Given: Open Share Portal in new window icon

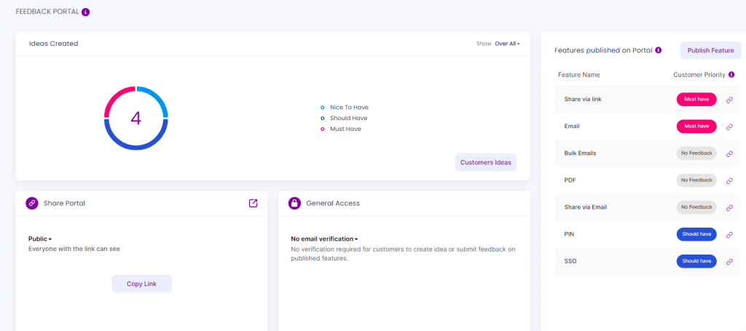Looking at the screenshot, I should [253, 203].
